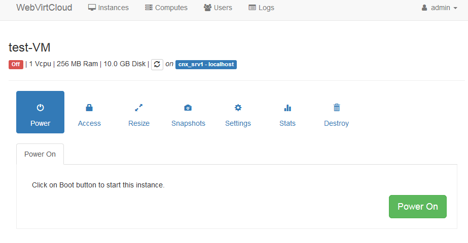468x243 pixels.
Task: Select the Resize arrows icon
Action: click(138, 108)
